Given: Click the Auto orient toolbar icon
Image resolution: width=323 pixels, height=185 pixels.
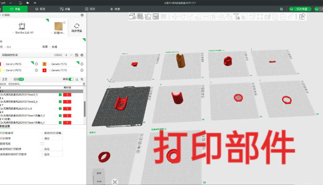Looking at the screenshot, I should [x=148, y=16].
